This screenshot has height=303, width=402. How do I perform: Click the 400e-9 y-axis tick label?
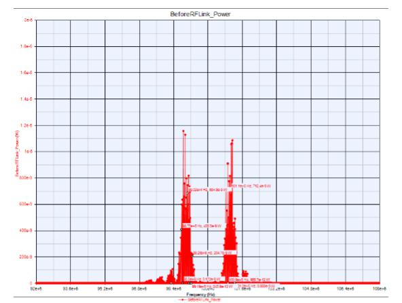[x=26, y=231]
